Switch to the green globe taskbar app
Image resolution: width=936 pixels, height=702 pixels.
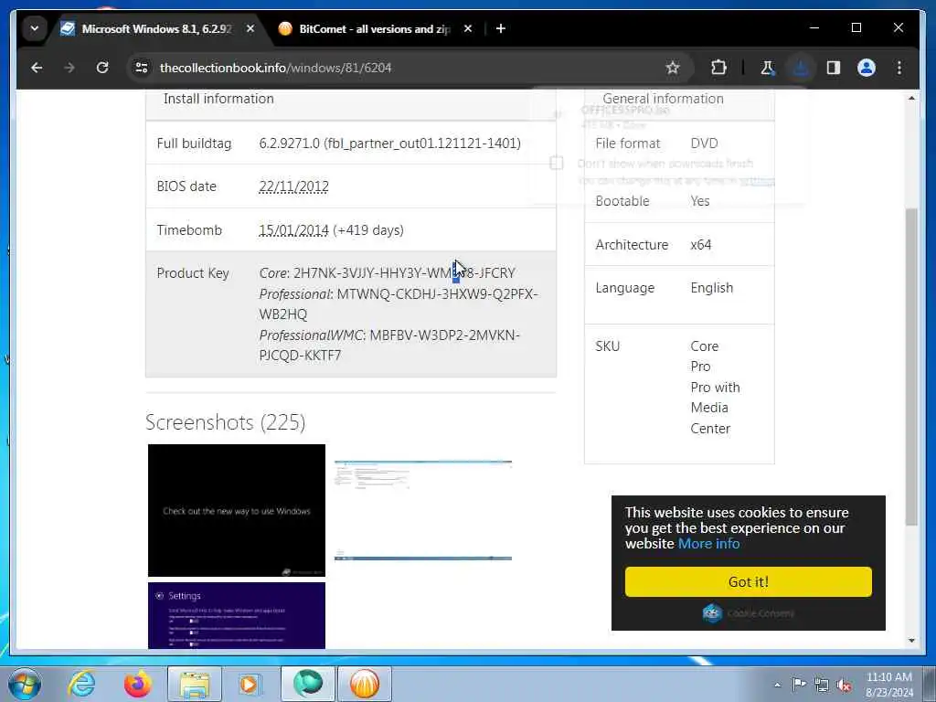tap(308, 684)
